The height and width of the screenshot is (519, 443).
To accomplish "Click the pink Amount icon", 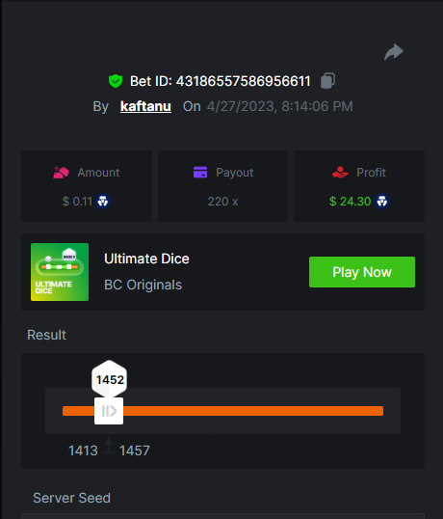I will [x=61, y=173].
